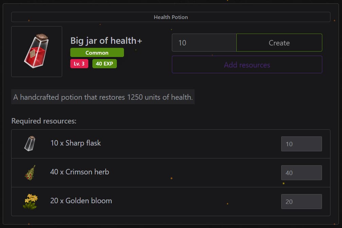Click the Sharp flask amount field

pos(301,144)
